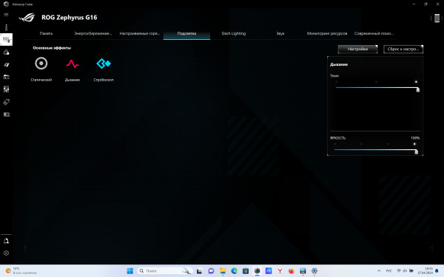
Task: Click the Сброс к настро... button
Action: (403, 49)
